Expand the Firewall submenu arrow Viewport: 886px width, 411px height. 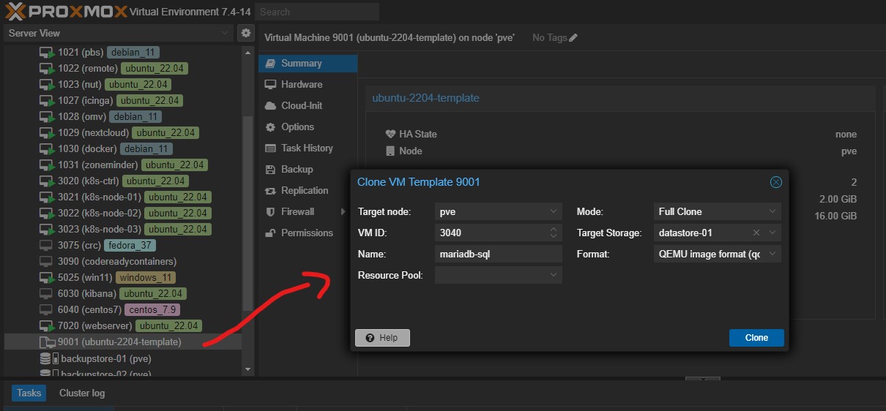tap(343, 212)
